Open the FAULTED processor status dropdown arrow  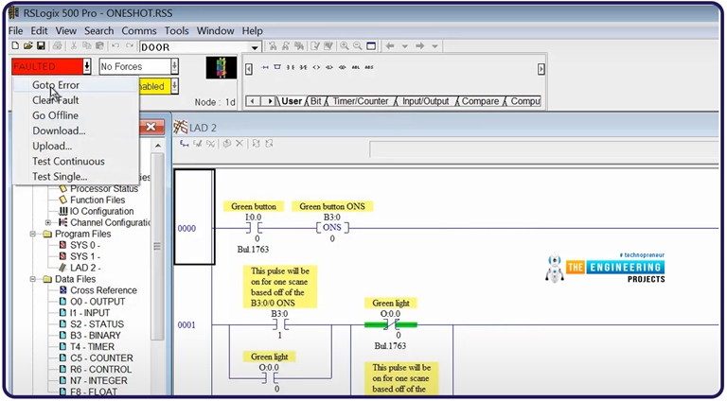coord(87,67)
